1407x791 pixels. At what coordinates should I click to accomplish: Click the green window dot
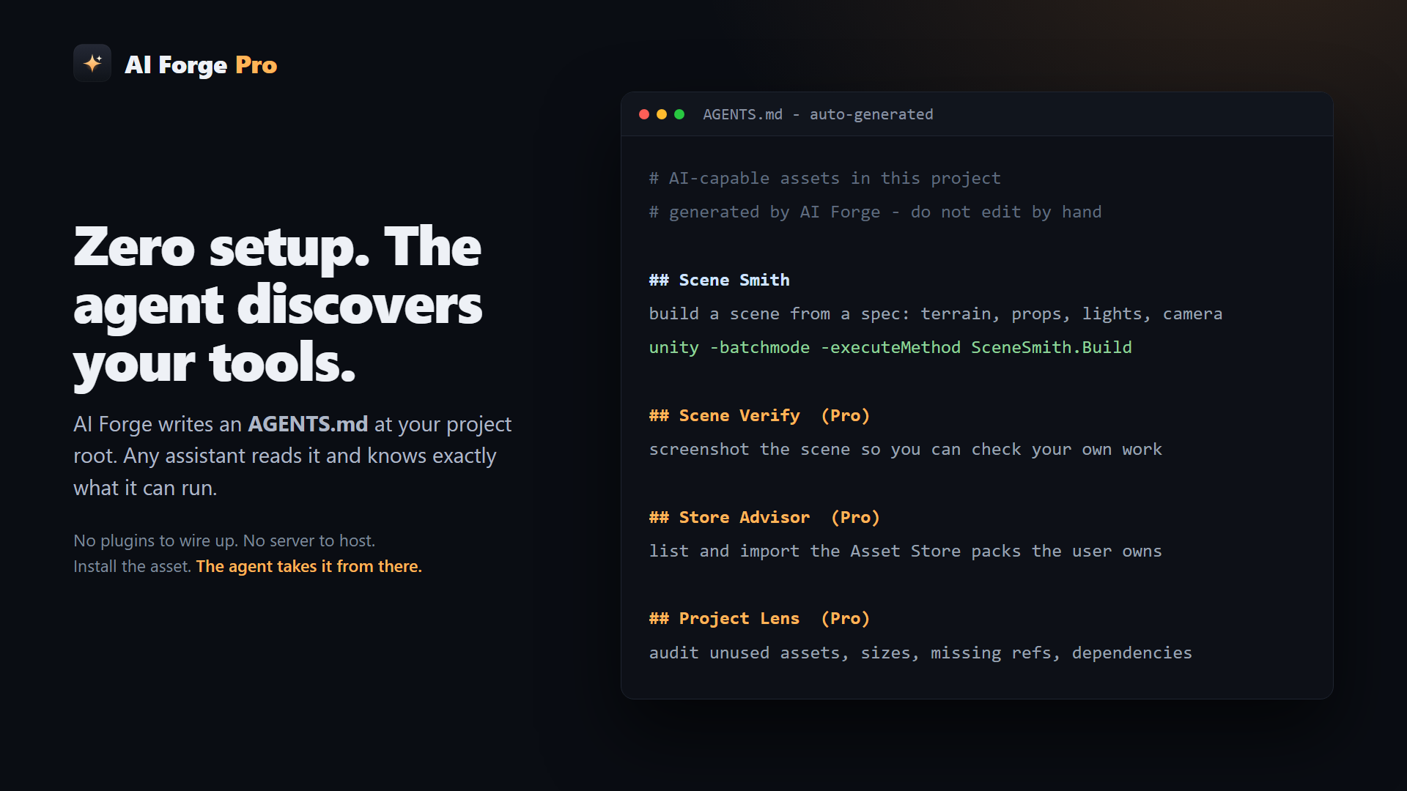click(x=679, y=114)
